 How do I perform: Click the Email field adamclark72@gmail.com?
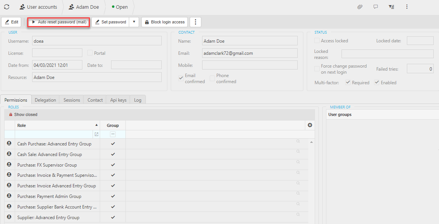coord(250,53)
